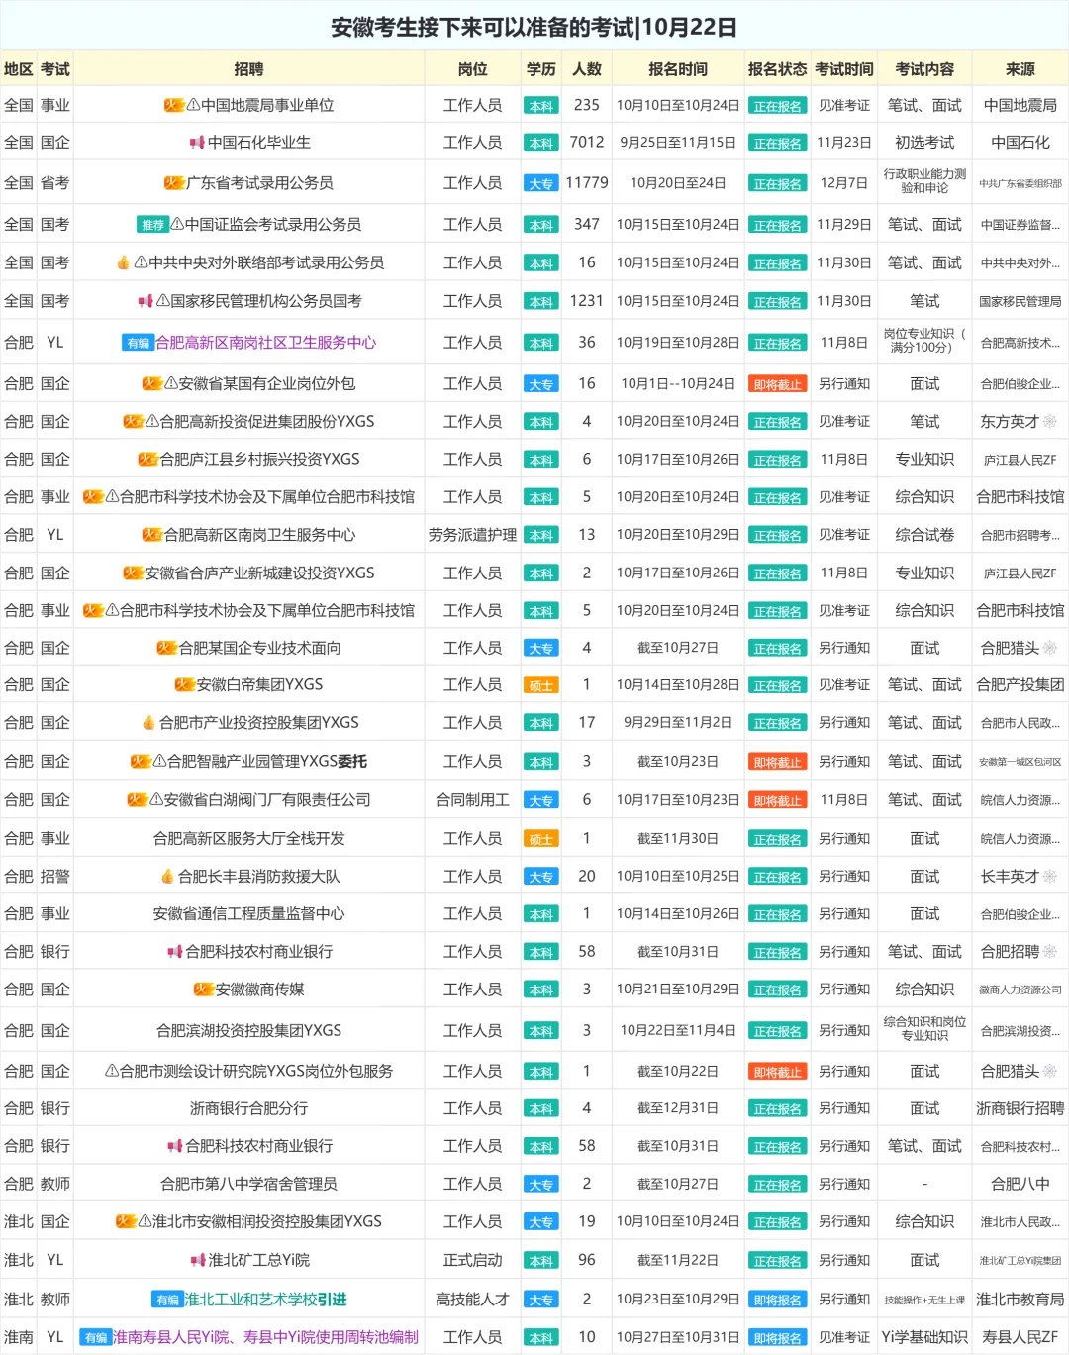
Task: Click the green 本科 badge in 中国石化 row
Action: 541,141
